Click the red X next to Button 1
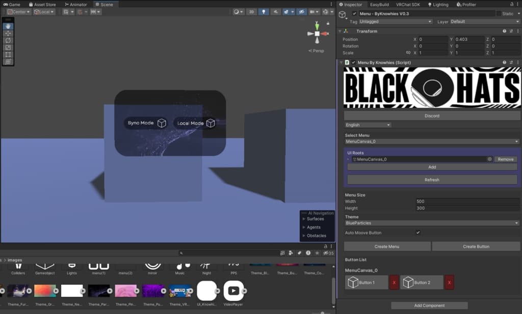Image resolution: width=522 pixels, height=314 pixels. click(395, 282)
